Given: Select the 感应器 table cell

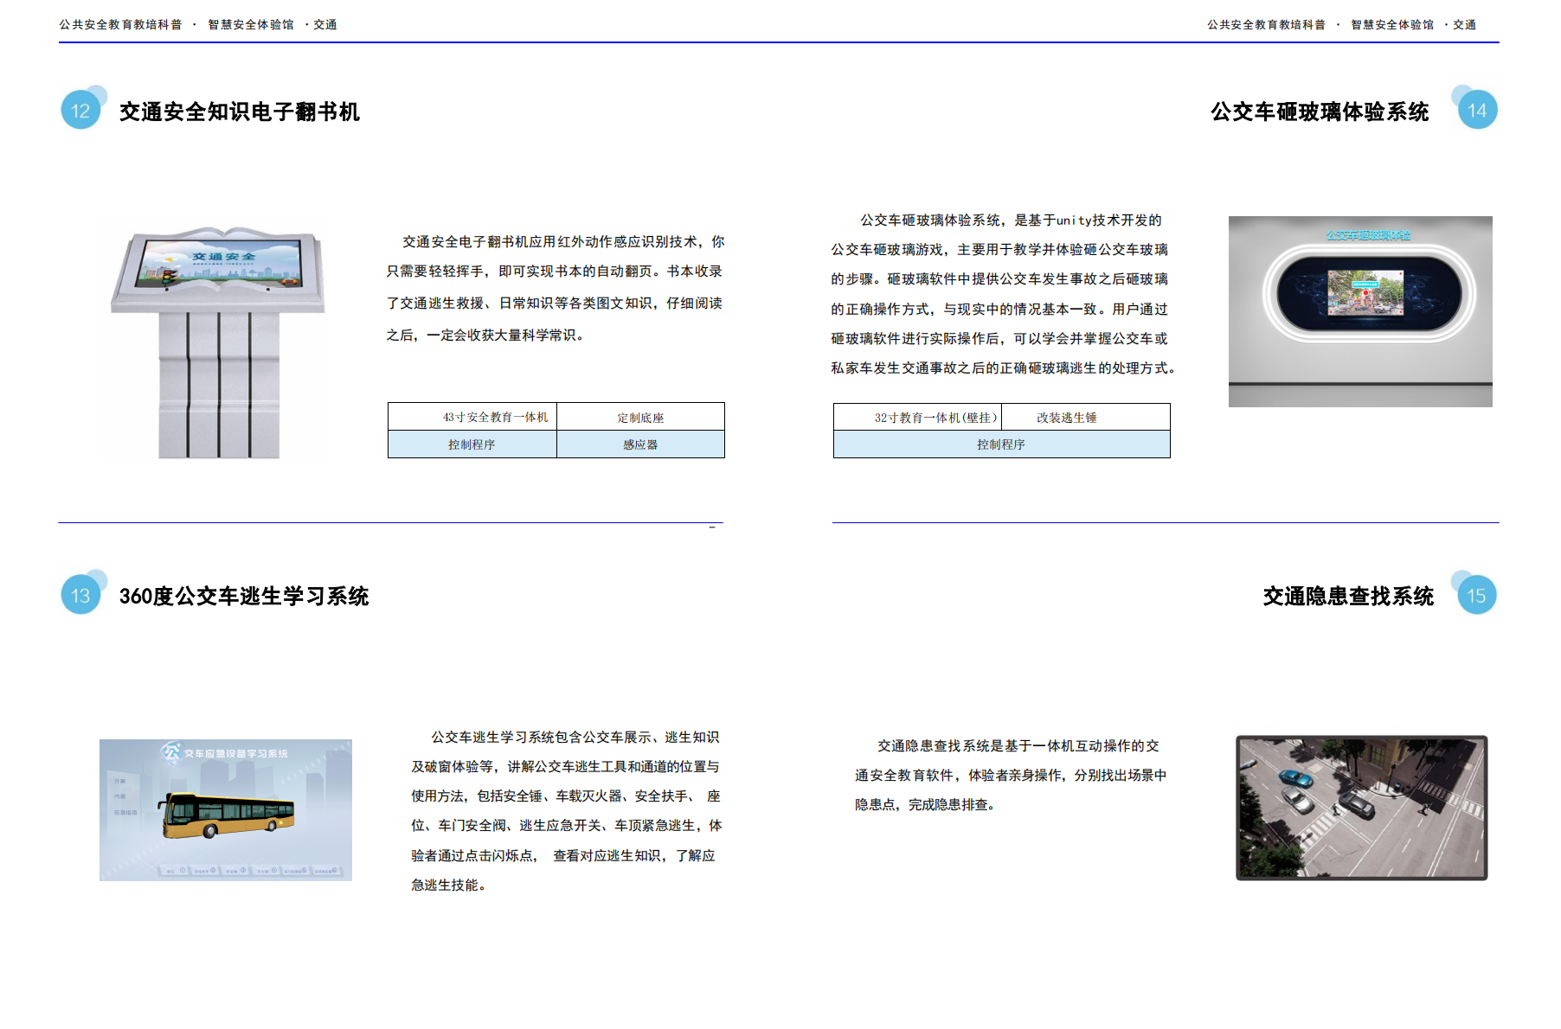Looking at the screenshot, I should click(x=640, y=444).
